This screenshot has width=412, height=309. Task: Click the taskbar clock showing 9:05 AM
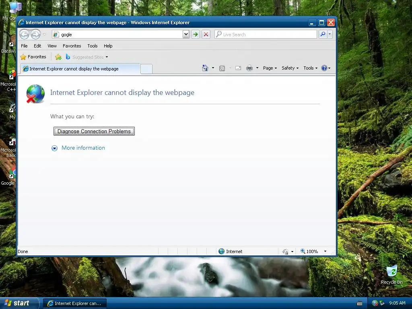coord(397,303)
